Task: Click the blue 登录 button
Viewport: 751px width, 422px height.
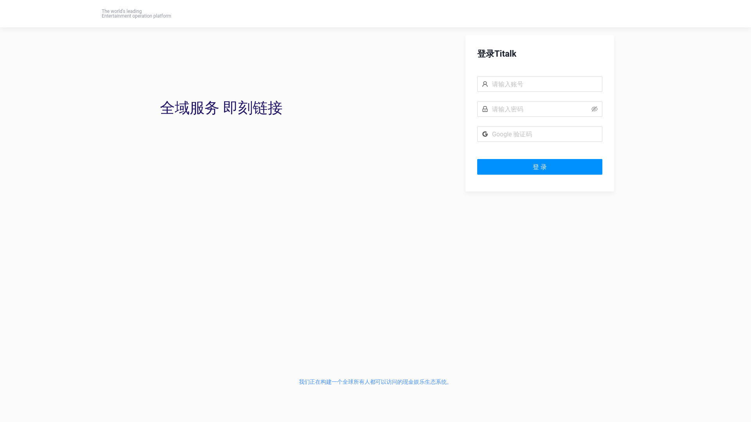Action: (540, 167)
